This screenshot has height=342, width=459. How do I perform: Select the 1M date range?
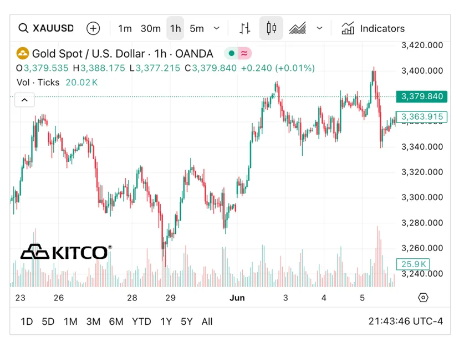point(70,321)
